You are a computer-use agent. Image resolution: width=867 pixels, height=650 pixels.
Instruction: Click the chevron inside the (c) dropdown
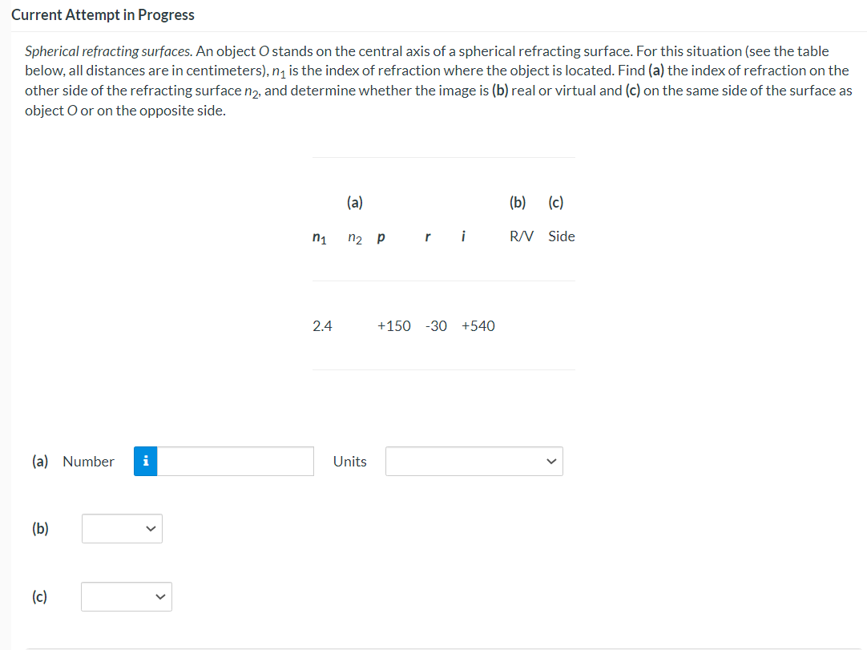161,596
